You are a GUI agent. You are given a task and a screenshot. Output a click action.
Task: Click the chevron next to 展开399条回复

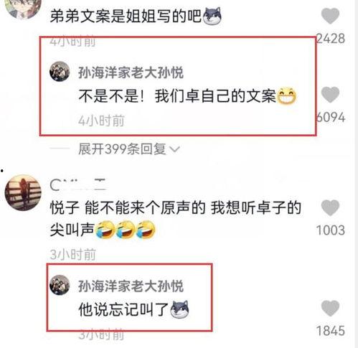click(174, 149)
